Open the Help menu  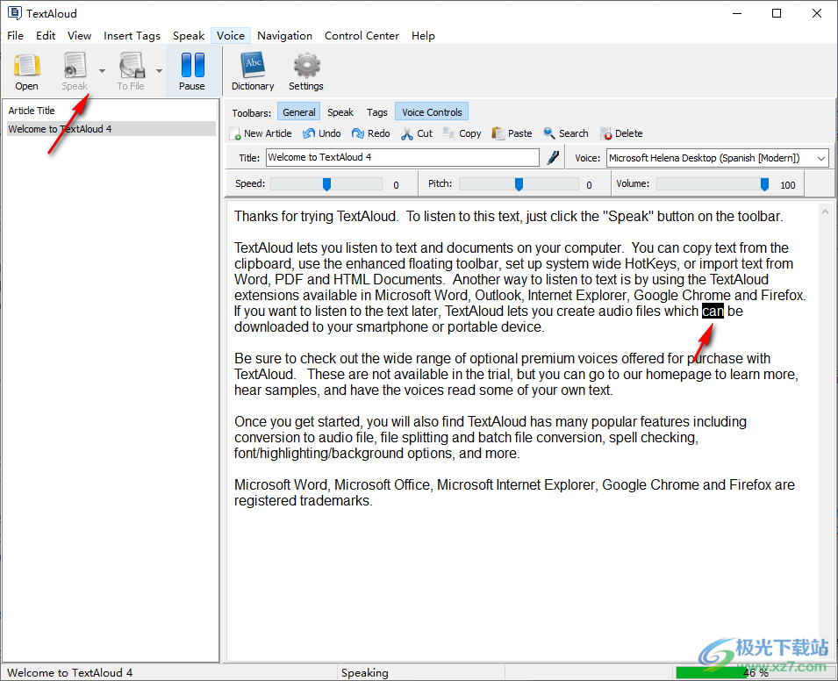coord(423,36)
